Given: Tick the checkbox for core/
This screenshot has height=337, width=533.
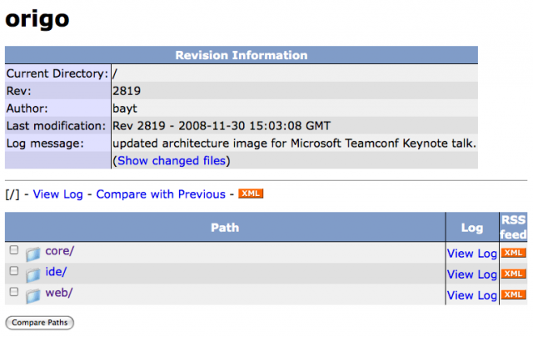Looking at the screenshot, I should [13, 249].
